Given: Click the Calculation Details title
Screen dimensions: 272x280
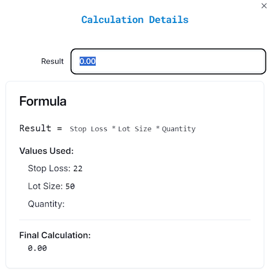Looking at the screenshot, I should pos(135,20).
